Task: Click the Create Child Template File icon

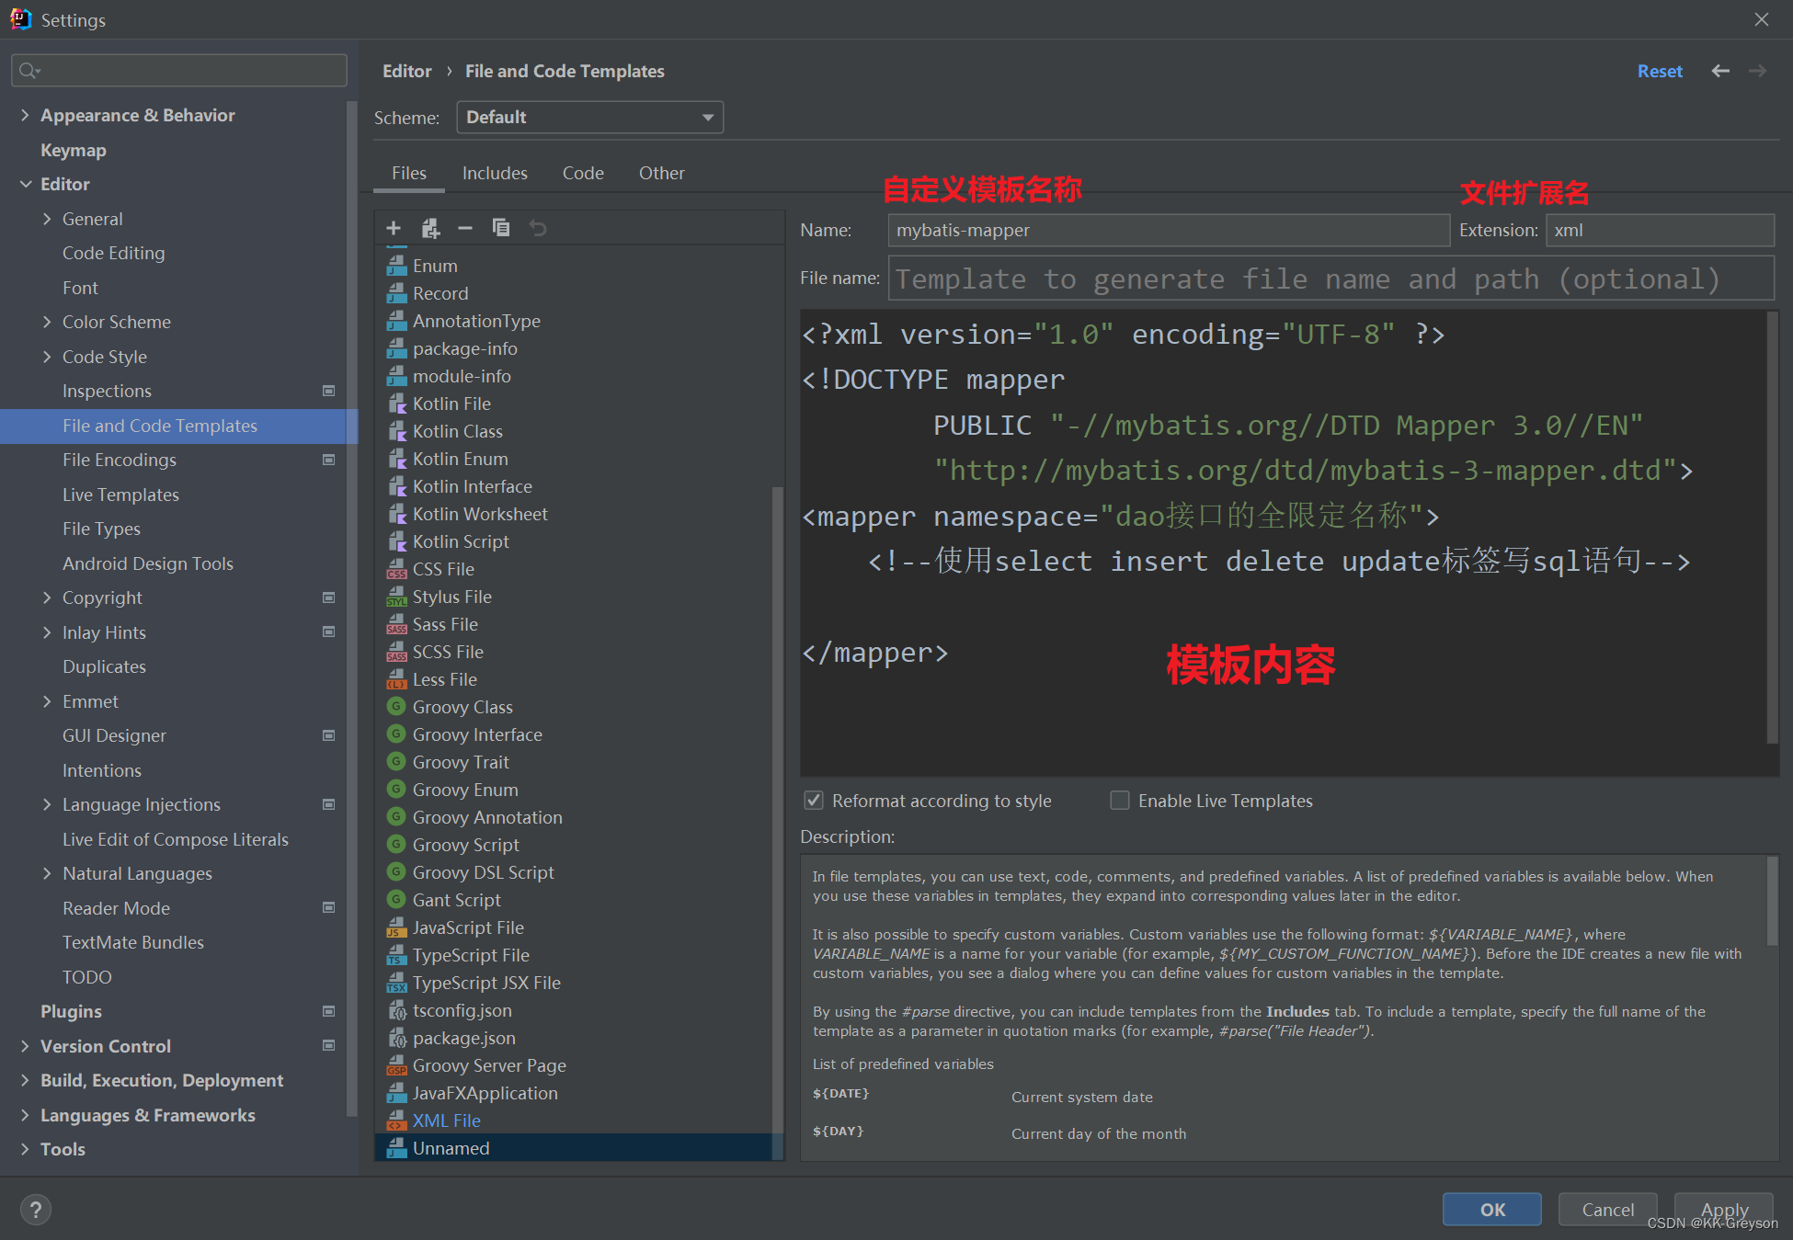Action: pyautogui.click(x=430, y=228)
